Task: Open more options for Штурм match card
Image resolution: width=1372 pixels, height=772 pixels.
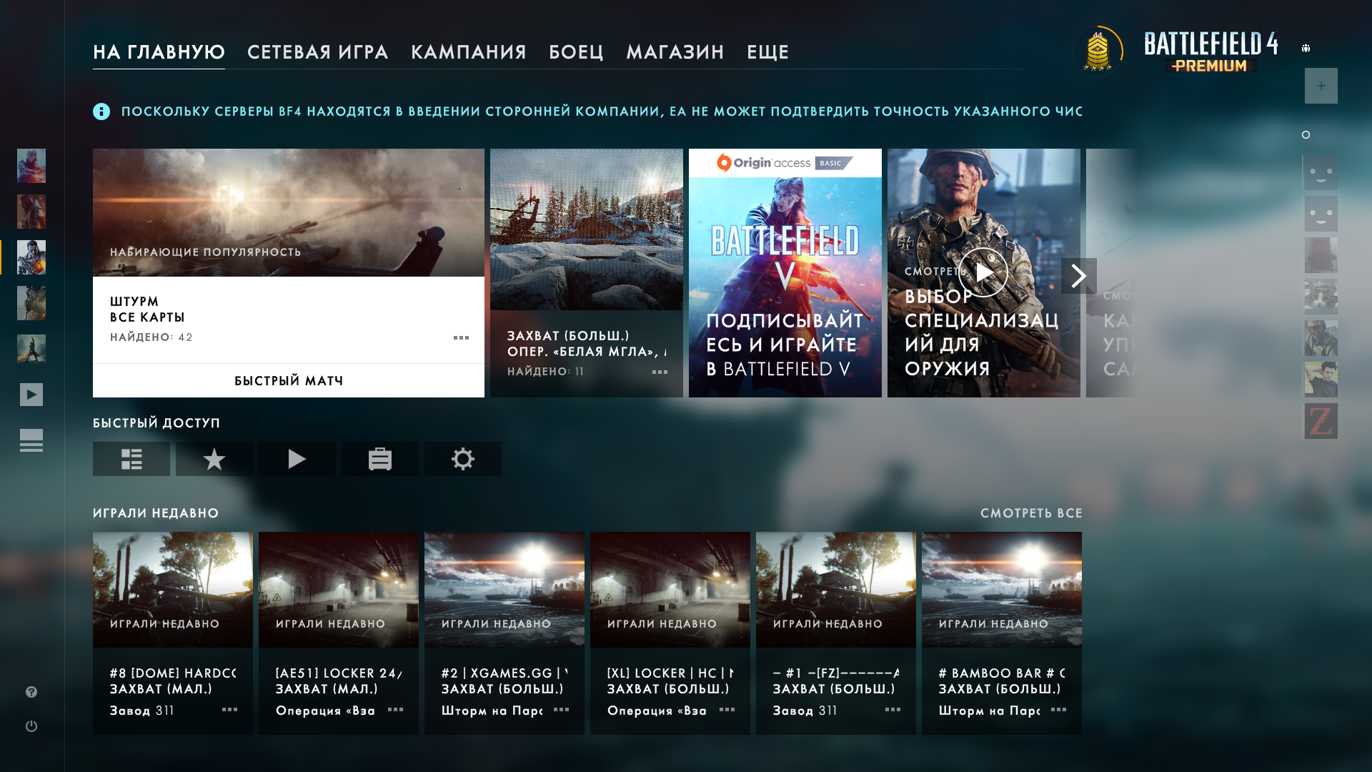Action: point(462,337)
